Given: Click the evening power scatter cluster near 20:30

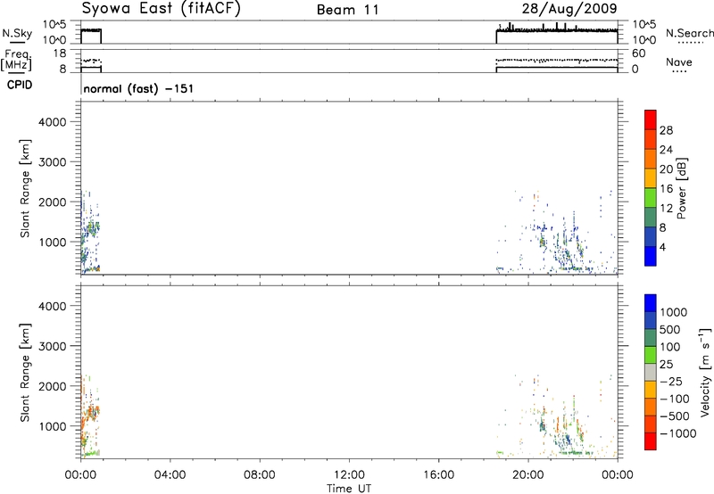Looking at the screenshot, I should (543, 241).
